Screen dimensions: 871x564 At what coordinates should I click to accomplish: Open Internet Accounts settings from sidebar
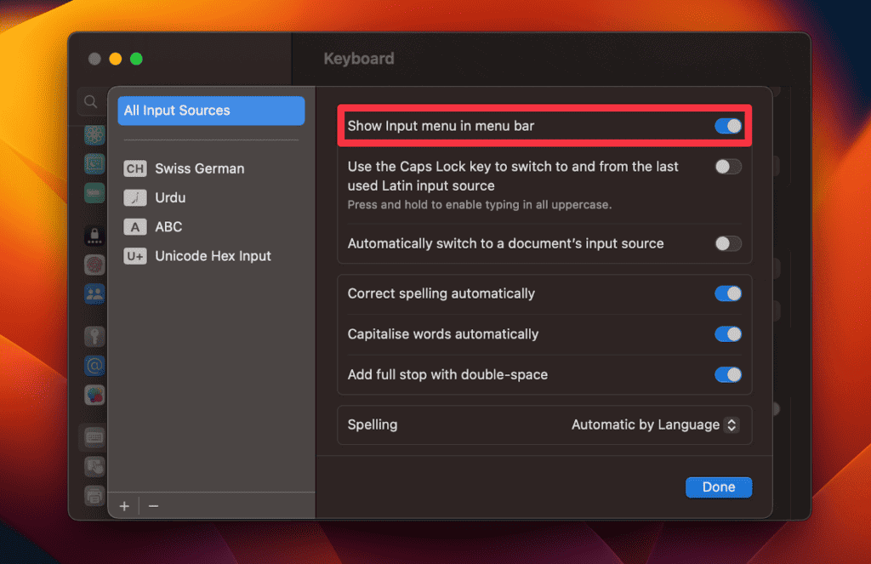tap(94, 366)
